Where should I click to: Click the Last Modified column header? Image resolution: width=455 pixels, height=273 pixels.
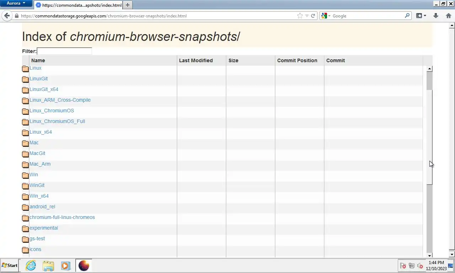point(201,60)
